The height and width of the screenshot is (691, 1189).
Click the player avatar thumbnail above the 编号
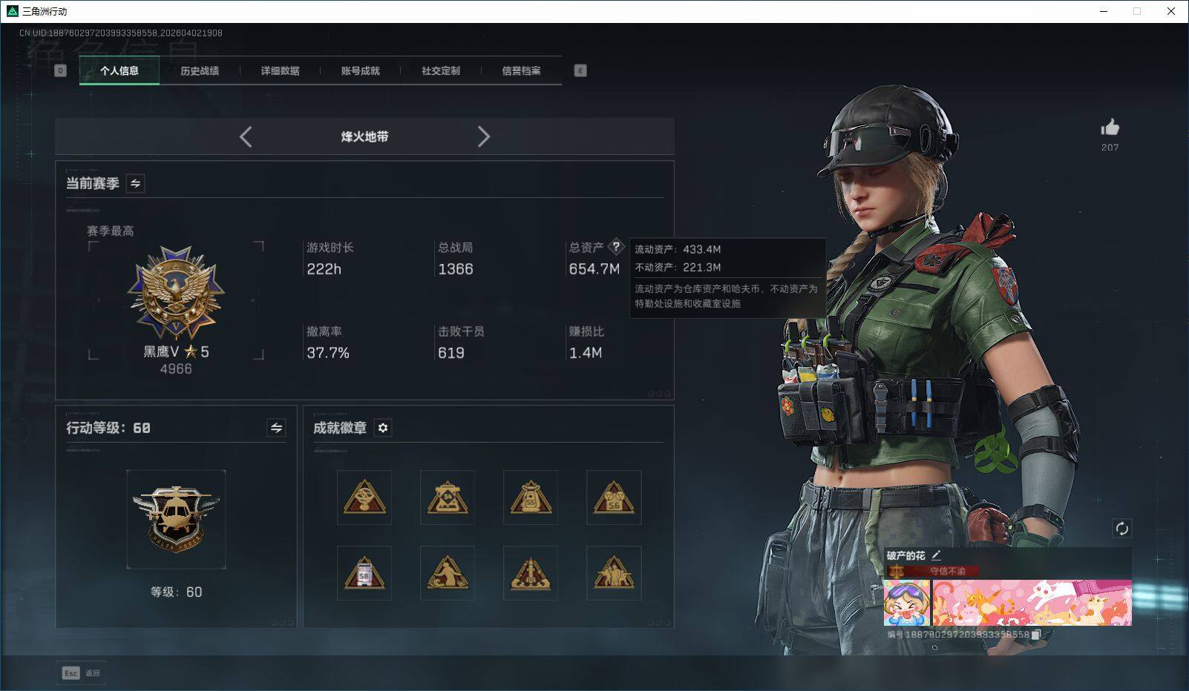coord(908,603)
